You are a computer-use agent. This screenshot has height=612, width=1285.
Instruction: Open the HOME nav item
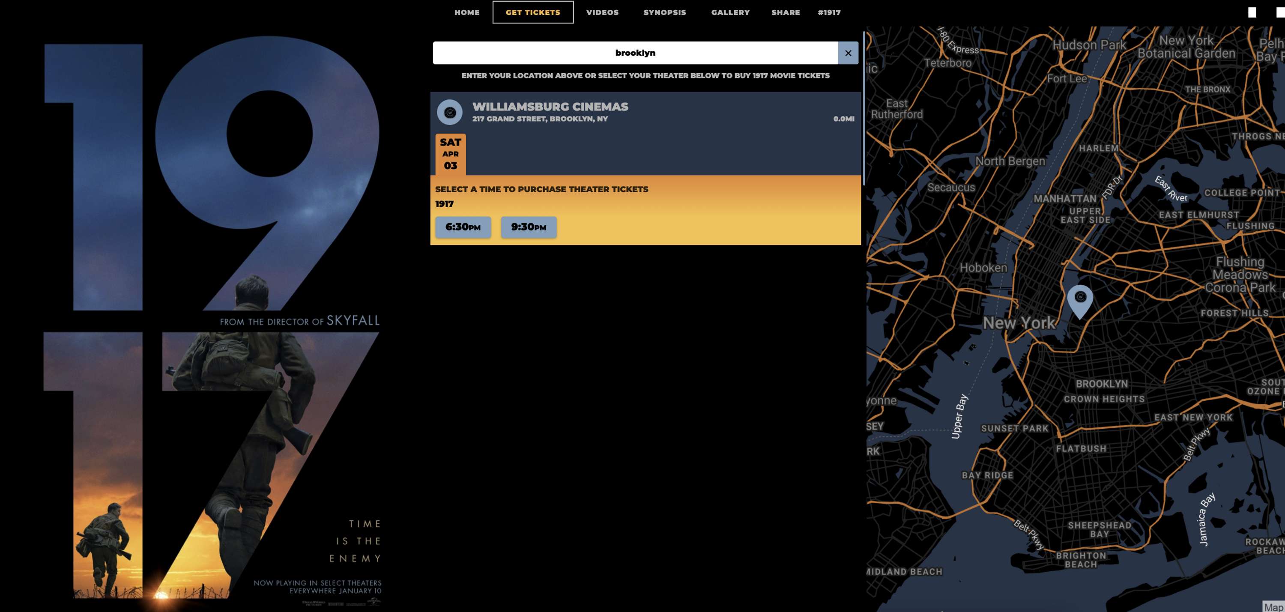466,12
